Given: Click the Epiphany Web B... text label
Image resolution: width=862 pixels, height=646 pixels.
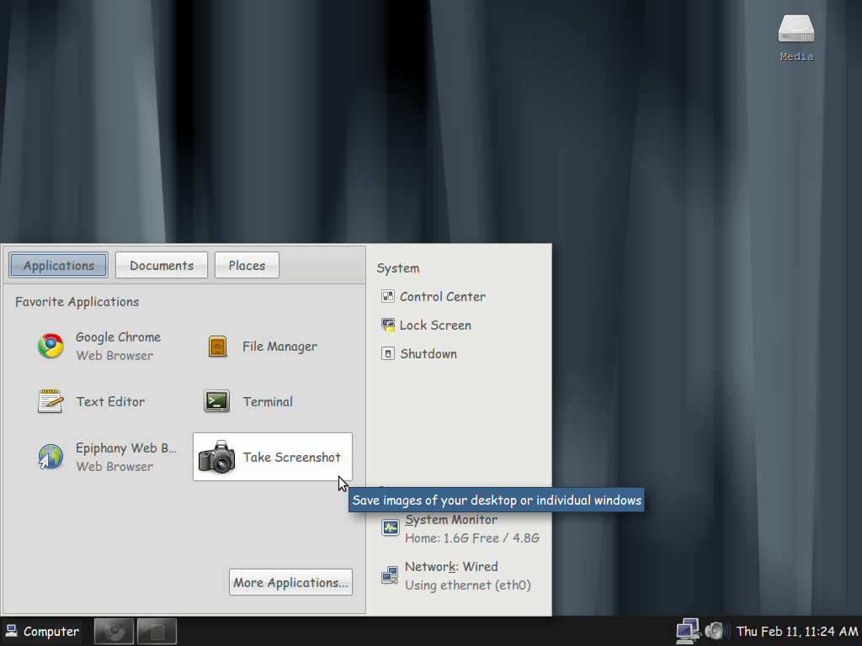Looking at the screenshot, I should pos(126,447).
